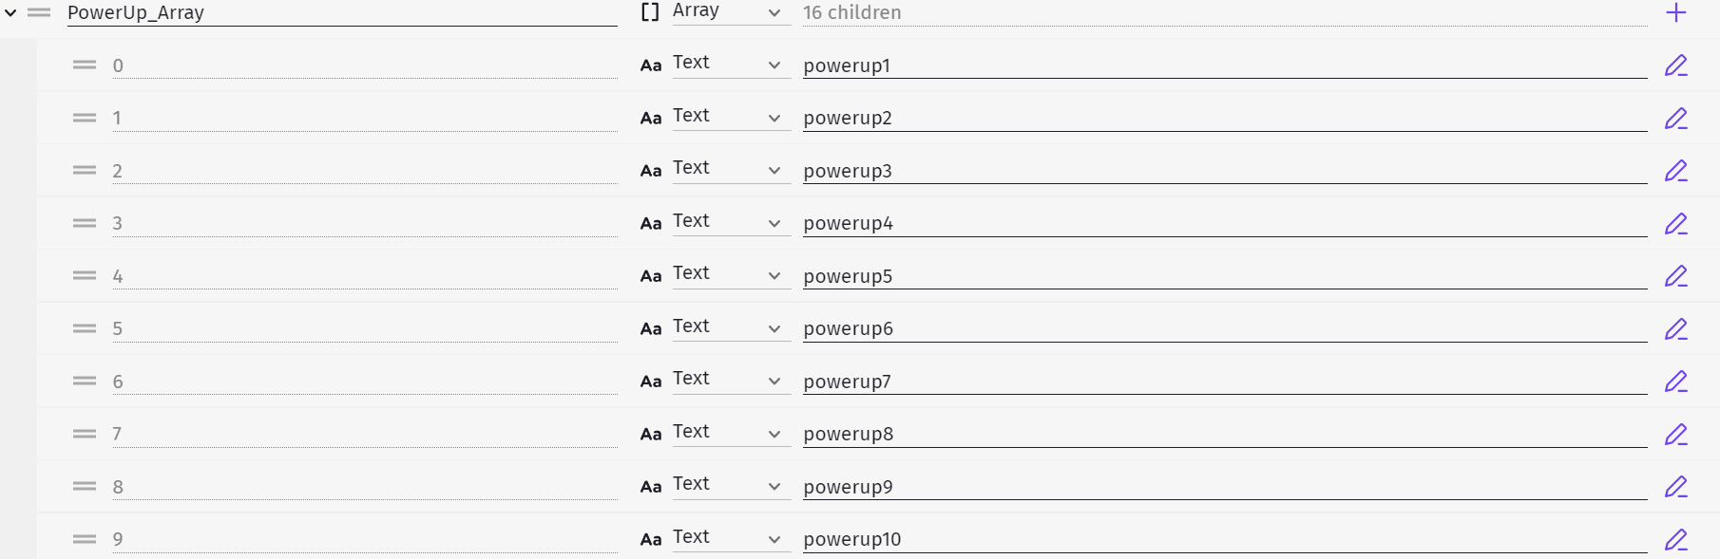Click the edit pencil icon for powerup8

point(1675,434)
